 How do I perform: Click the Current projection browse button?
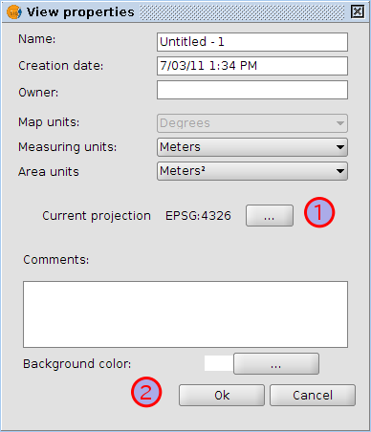point(270,216)
